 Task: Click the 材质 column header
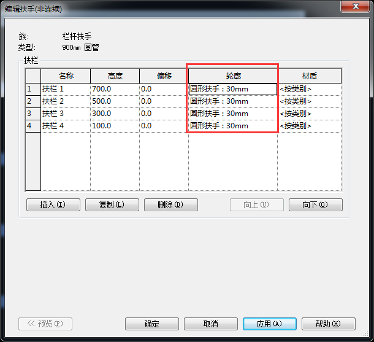(310, 76)
